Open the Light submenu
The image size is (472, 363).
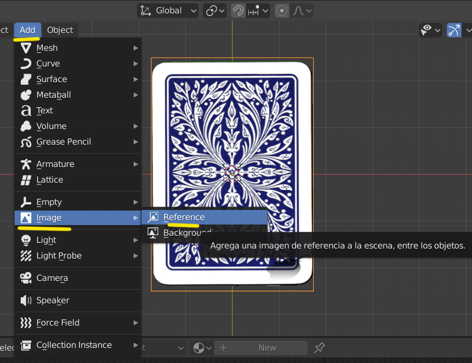tap(78, 240)
